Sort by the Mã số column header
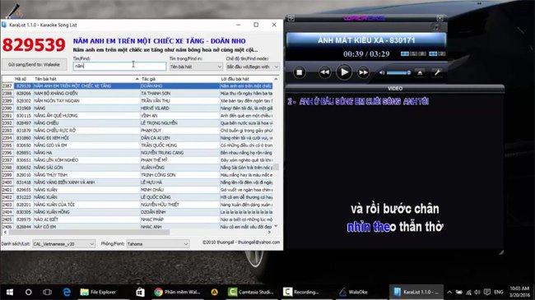 pos(21,79)
